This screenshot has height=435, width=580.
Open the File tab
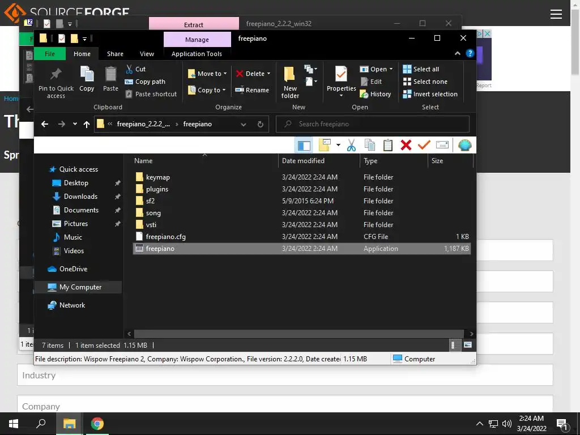pyautogui.click(x=50, y=54)
